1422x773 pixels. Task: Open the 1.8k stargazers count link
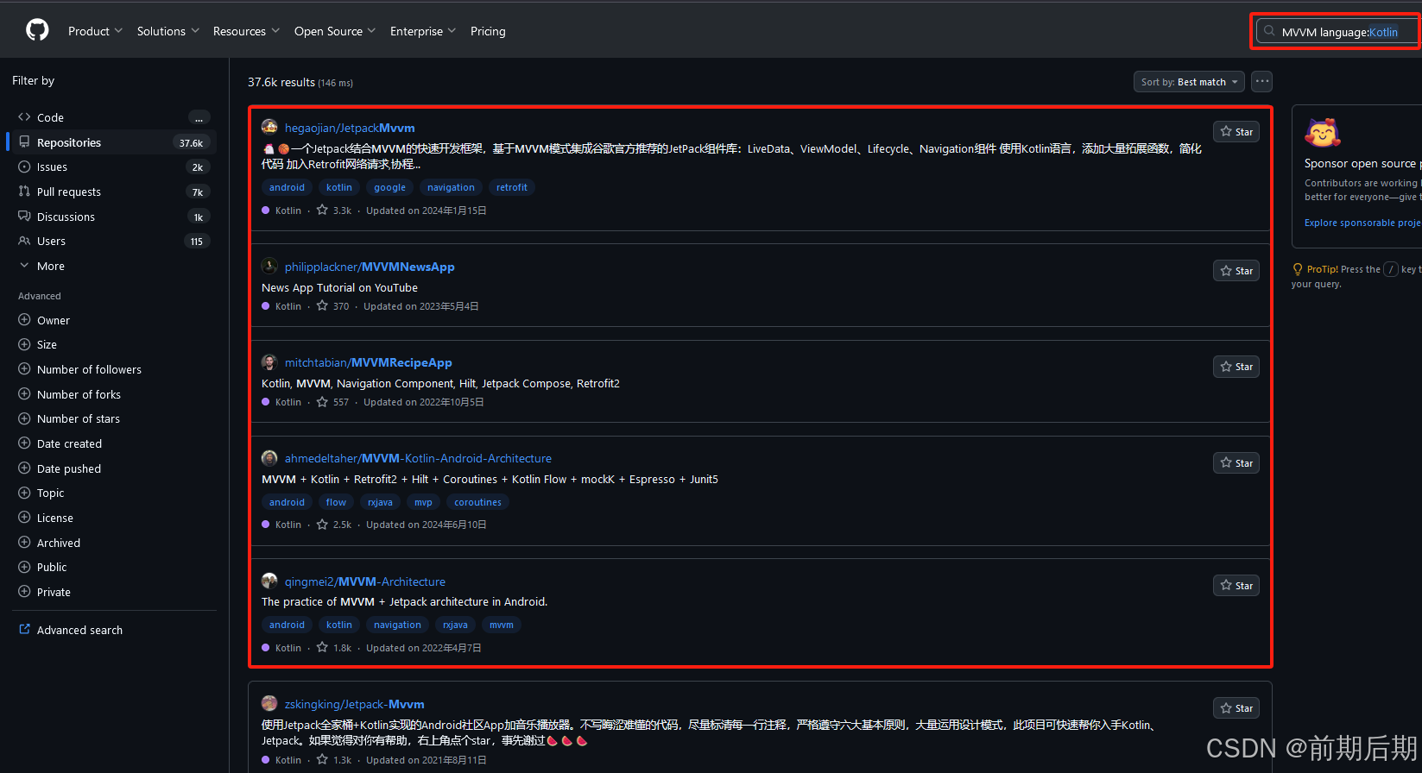[334, 648]
